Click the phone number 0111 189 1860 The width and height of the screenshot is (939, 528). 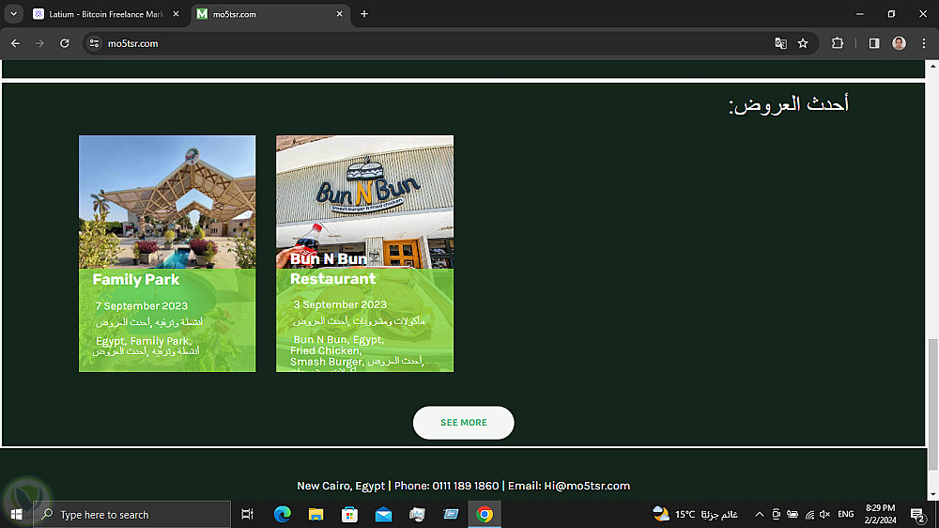pyautogui.click(x=466, y=486)
